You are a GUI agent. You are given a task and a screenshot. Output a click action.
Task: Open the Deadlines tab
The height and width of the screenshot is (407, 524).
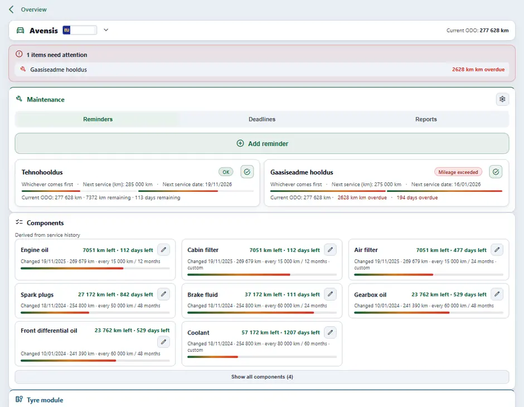click(262, 119)
